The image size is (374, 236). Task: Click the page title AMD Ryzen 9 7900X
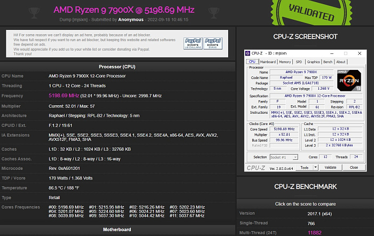click(x=124, y=10)
